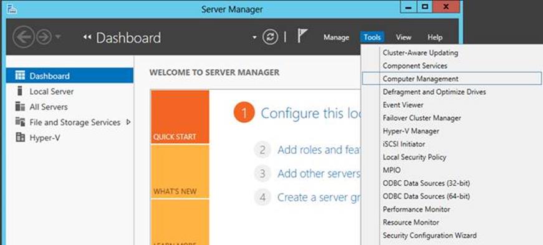Click the Add roles and features link
The image size is (543, 245).
point(319,150)
